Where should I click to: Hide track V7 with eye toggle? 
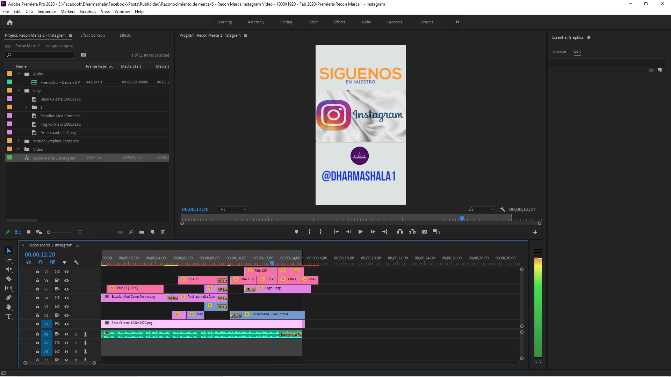66,272
